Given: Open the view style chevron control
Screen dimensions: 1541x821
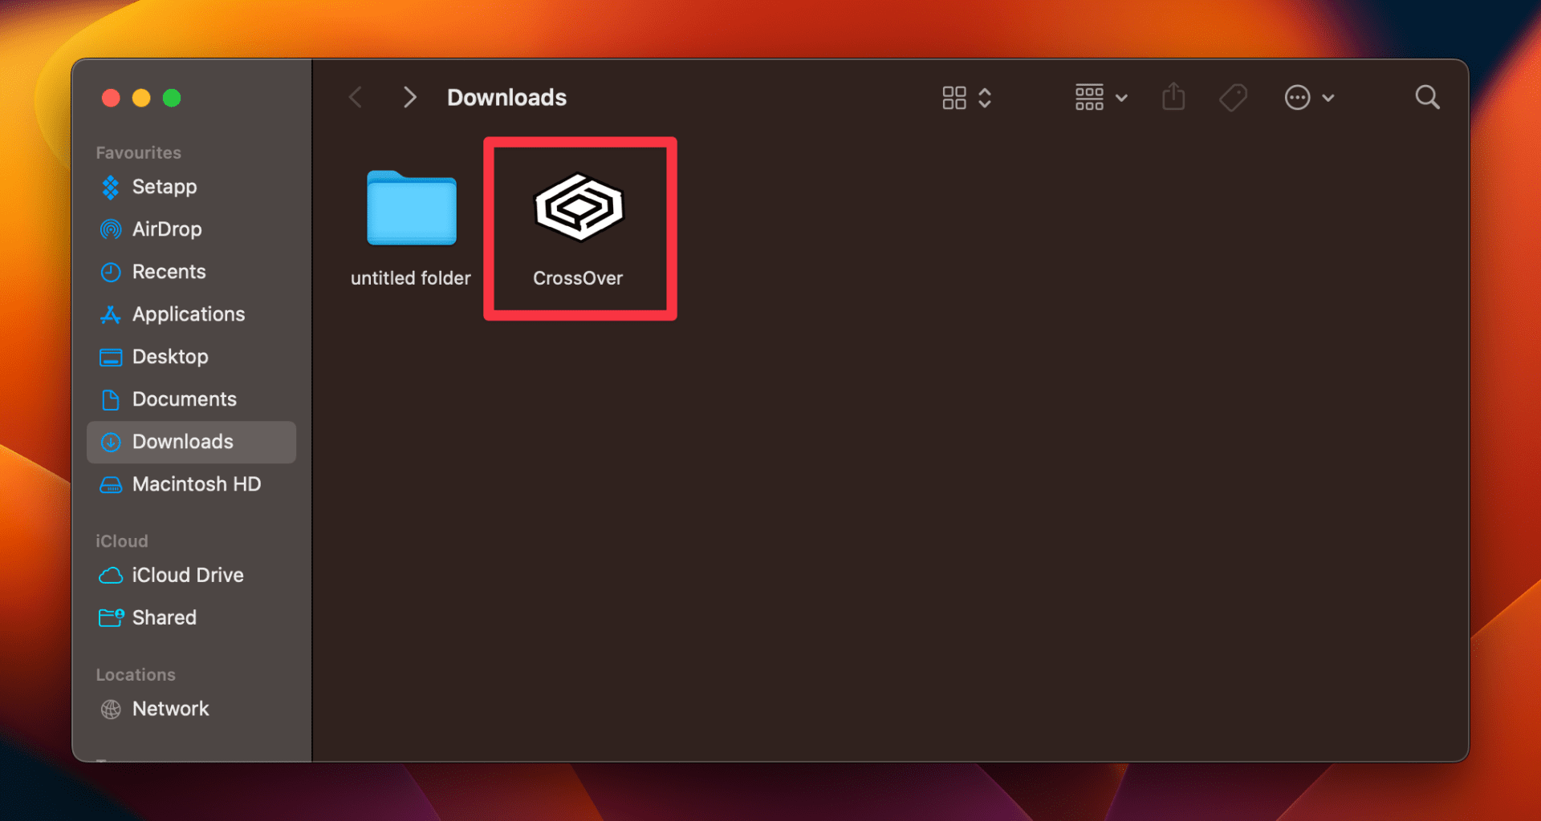Looking at the screenshot, I should (x=986, y=97).
